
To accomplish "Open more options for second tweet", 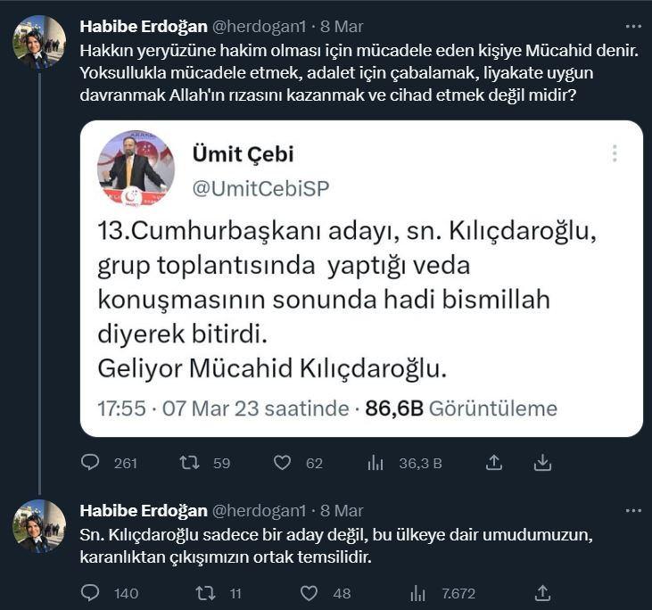I will coord(633,511).
